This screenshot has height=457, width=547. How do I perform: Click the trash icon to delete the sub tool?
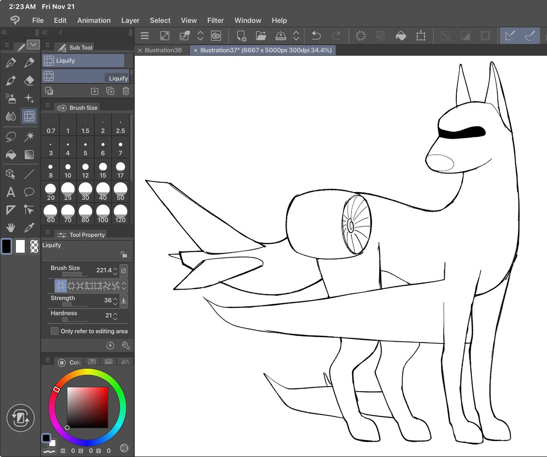125,91
